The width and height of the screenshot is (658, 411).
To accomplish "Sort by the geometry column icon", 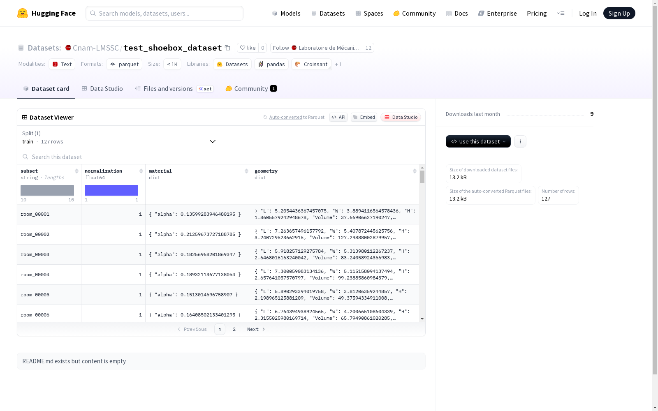I will [x=415, y=171].
